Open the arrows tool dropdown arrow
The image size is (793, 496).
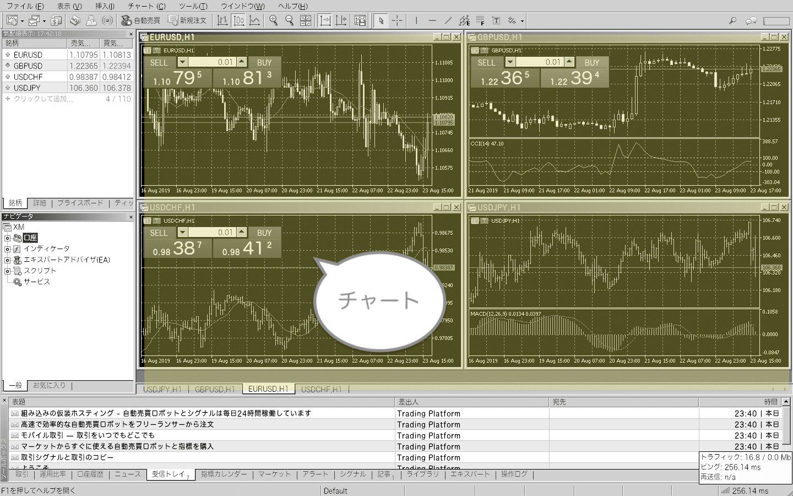coord(522,21)
